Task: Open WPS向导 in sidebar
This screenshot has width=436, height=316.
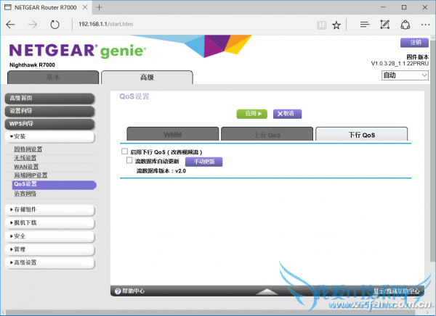Action: coord(49,124)
